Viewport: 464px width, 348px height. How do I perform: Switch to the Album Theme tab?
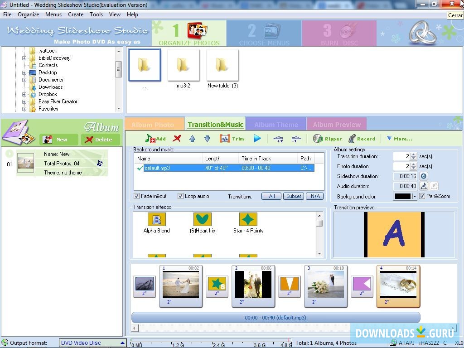[x=276, y=125]
